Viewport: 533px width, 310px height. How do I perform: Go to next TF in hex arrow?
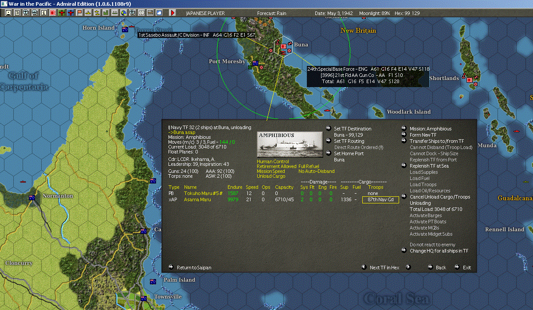[408, 267]
